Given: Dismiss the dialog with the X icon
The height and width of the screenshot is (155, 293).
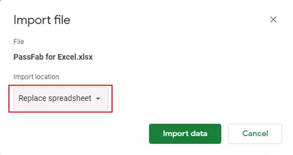Looking at the screenshot, I should [x=273, y=20].
